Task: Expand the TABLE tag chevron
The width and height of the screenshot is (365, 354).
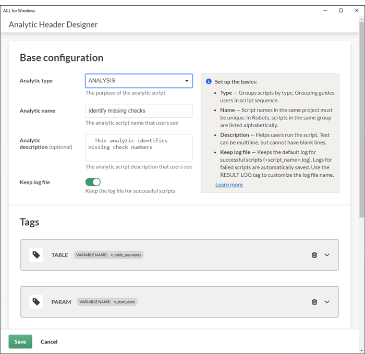Action: click(327, 255)
